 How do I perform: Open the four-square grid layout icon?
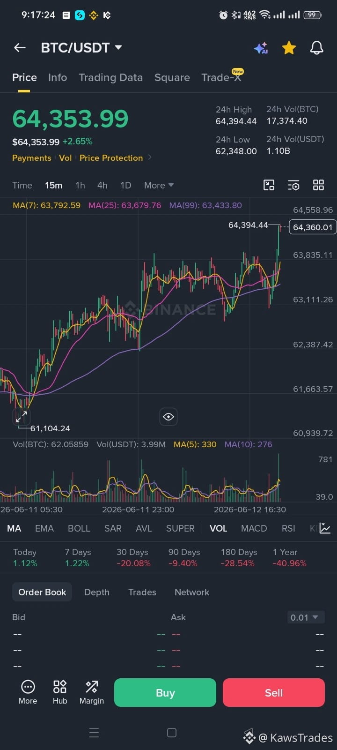coord(318,185)
